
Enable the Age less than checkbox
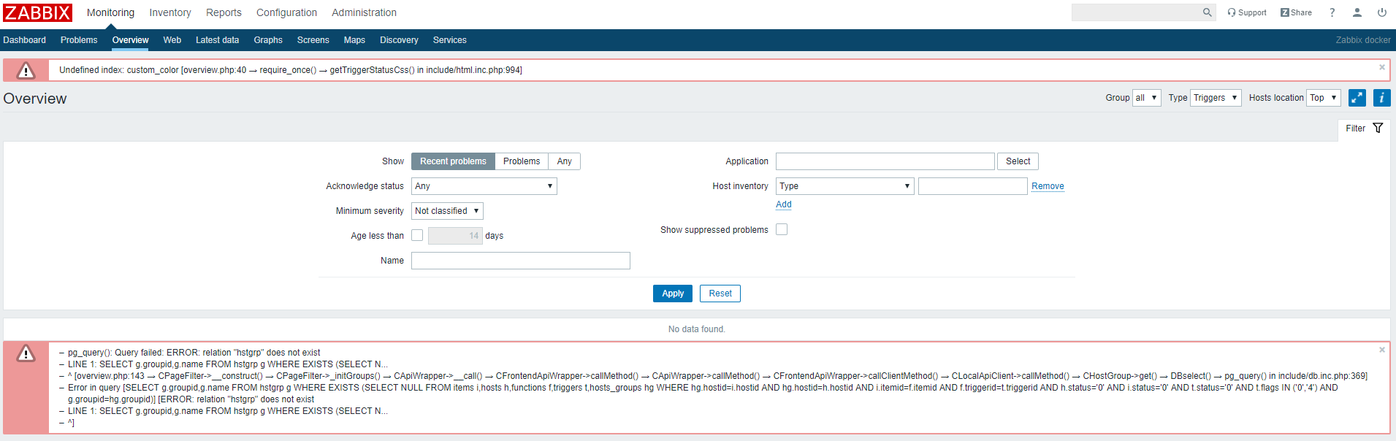(x=417, y=235)
